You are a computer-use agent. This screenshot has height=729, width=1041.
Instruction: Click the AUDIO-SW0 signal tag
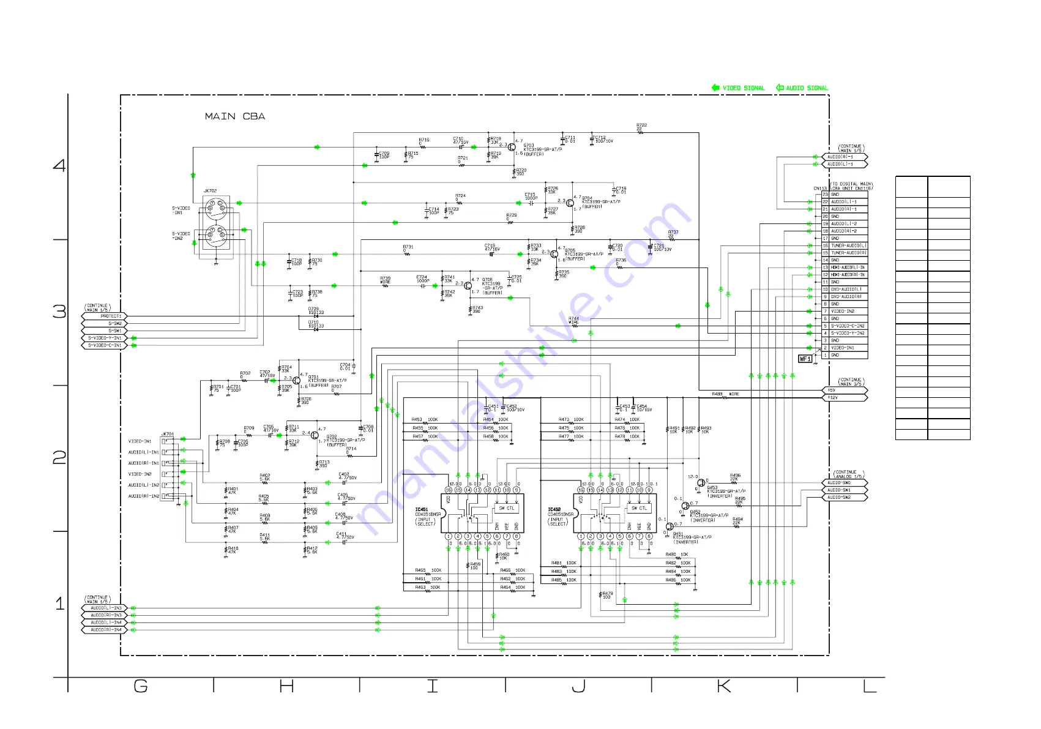pos(845,483)
